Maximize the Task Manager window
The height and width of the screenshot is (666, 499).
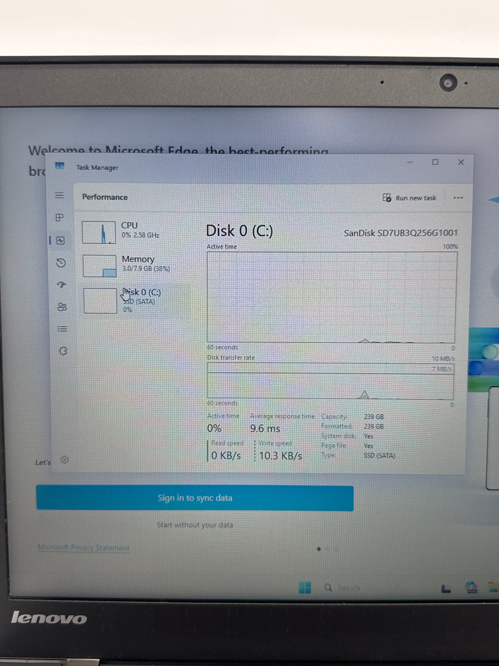pos(435,162)
